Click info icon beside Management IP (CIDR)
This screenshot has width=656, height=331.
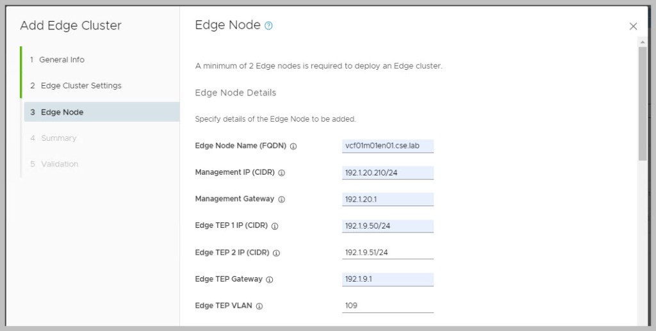pos(281,173)
